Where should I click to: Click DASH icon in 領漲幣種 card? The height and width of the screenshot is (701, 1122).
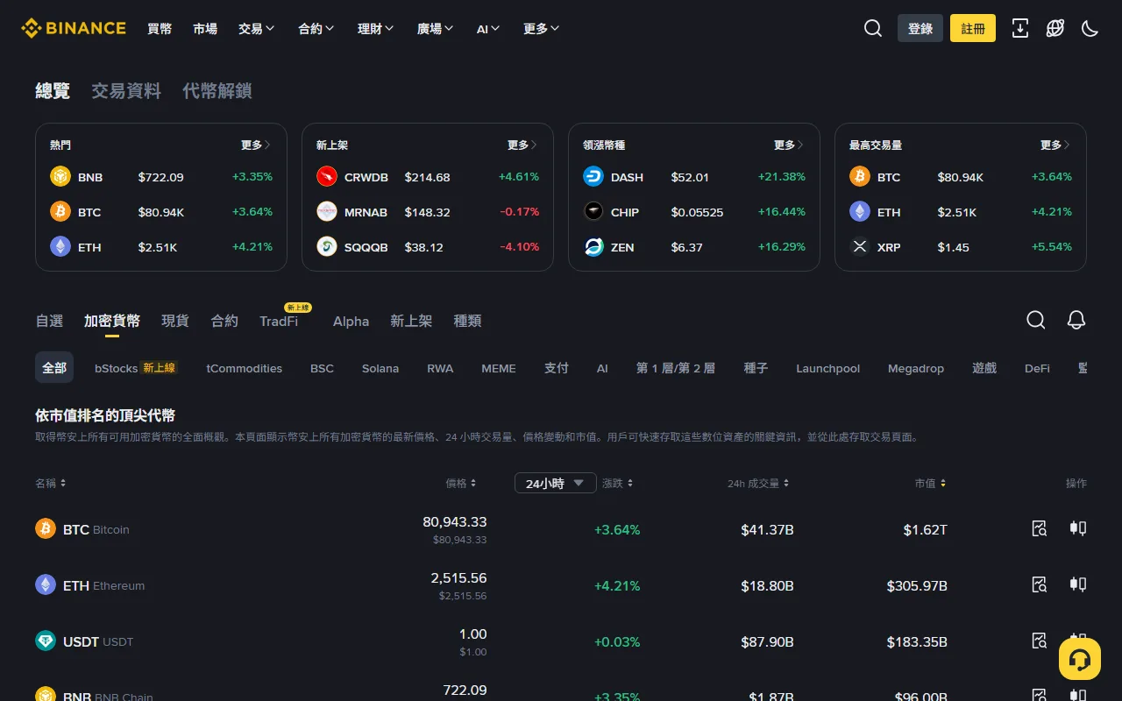(x=593, y=176)
